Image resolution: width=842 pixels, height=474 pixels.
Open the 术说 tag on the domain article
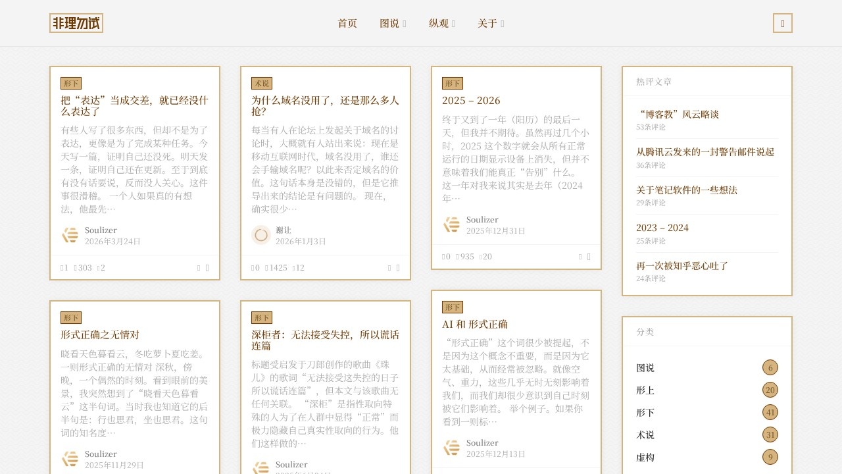(262, 83)
